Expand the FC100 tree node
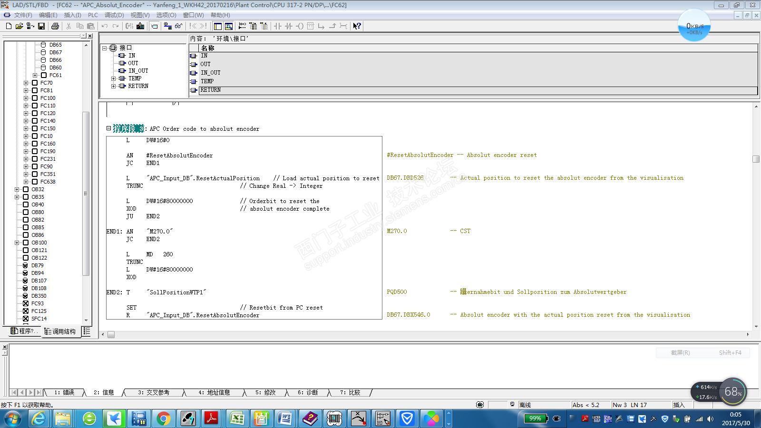The height and width of the screenshot is (428, 761). click(x=26, y=98)
